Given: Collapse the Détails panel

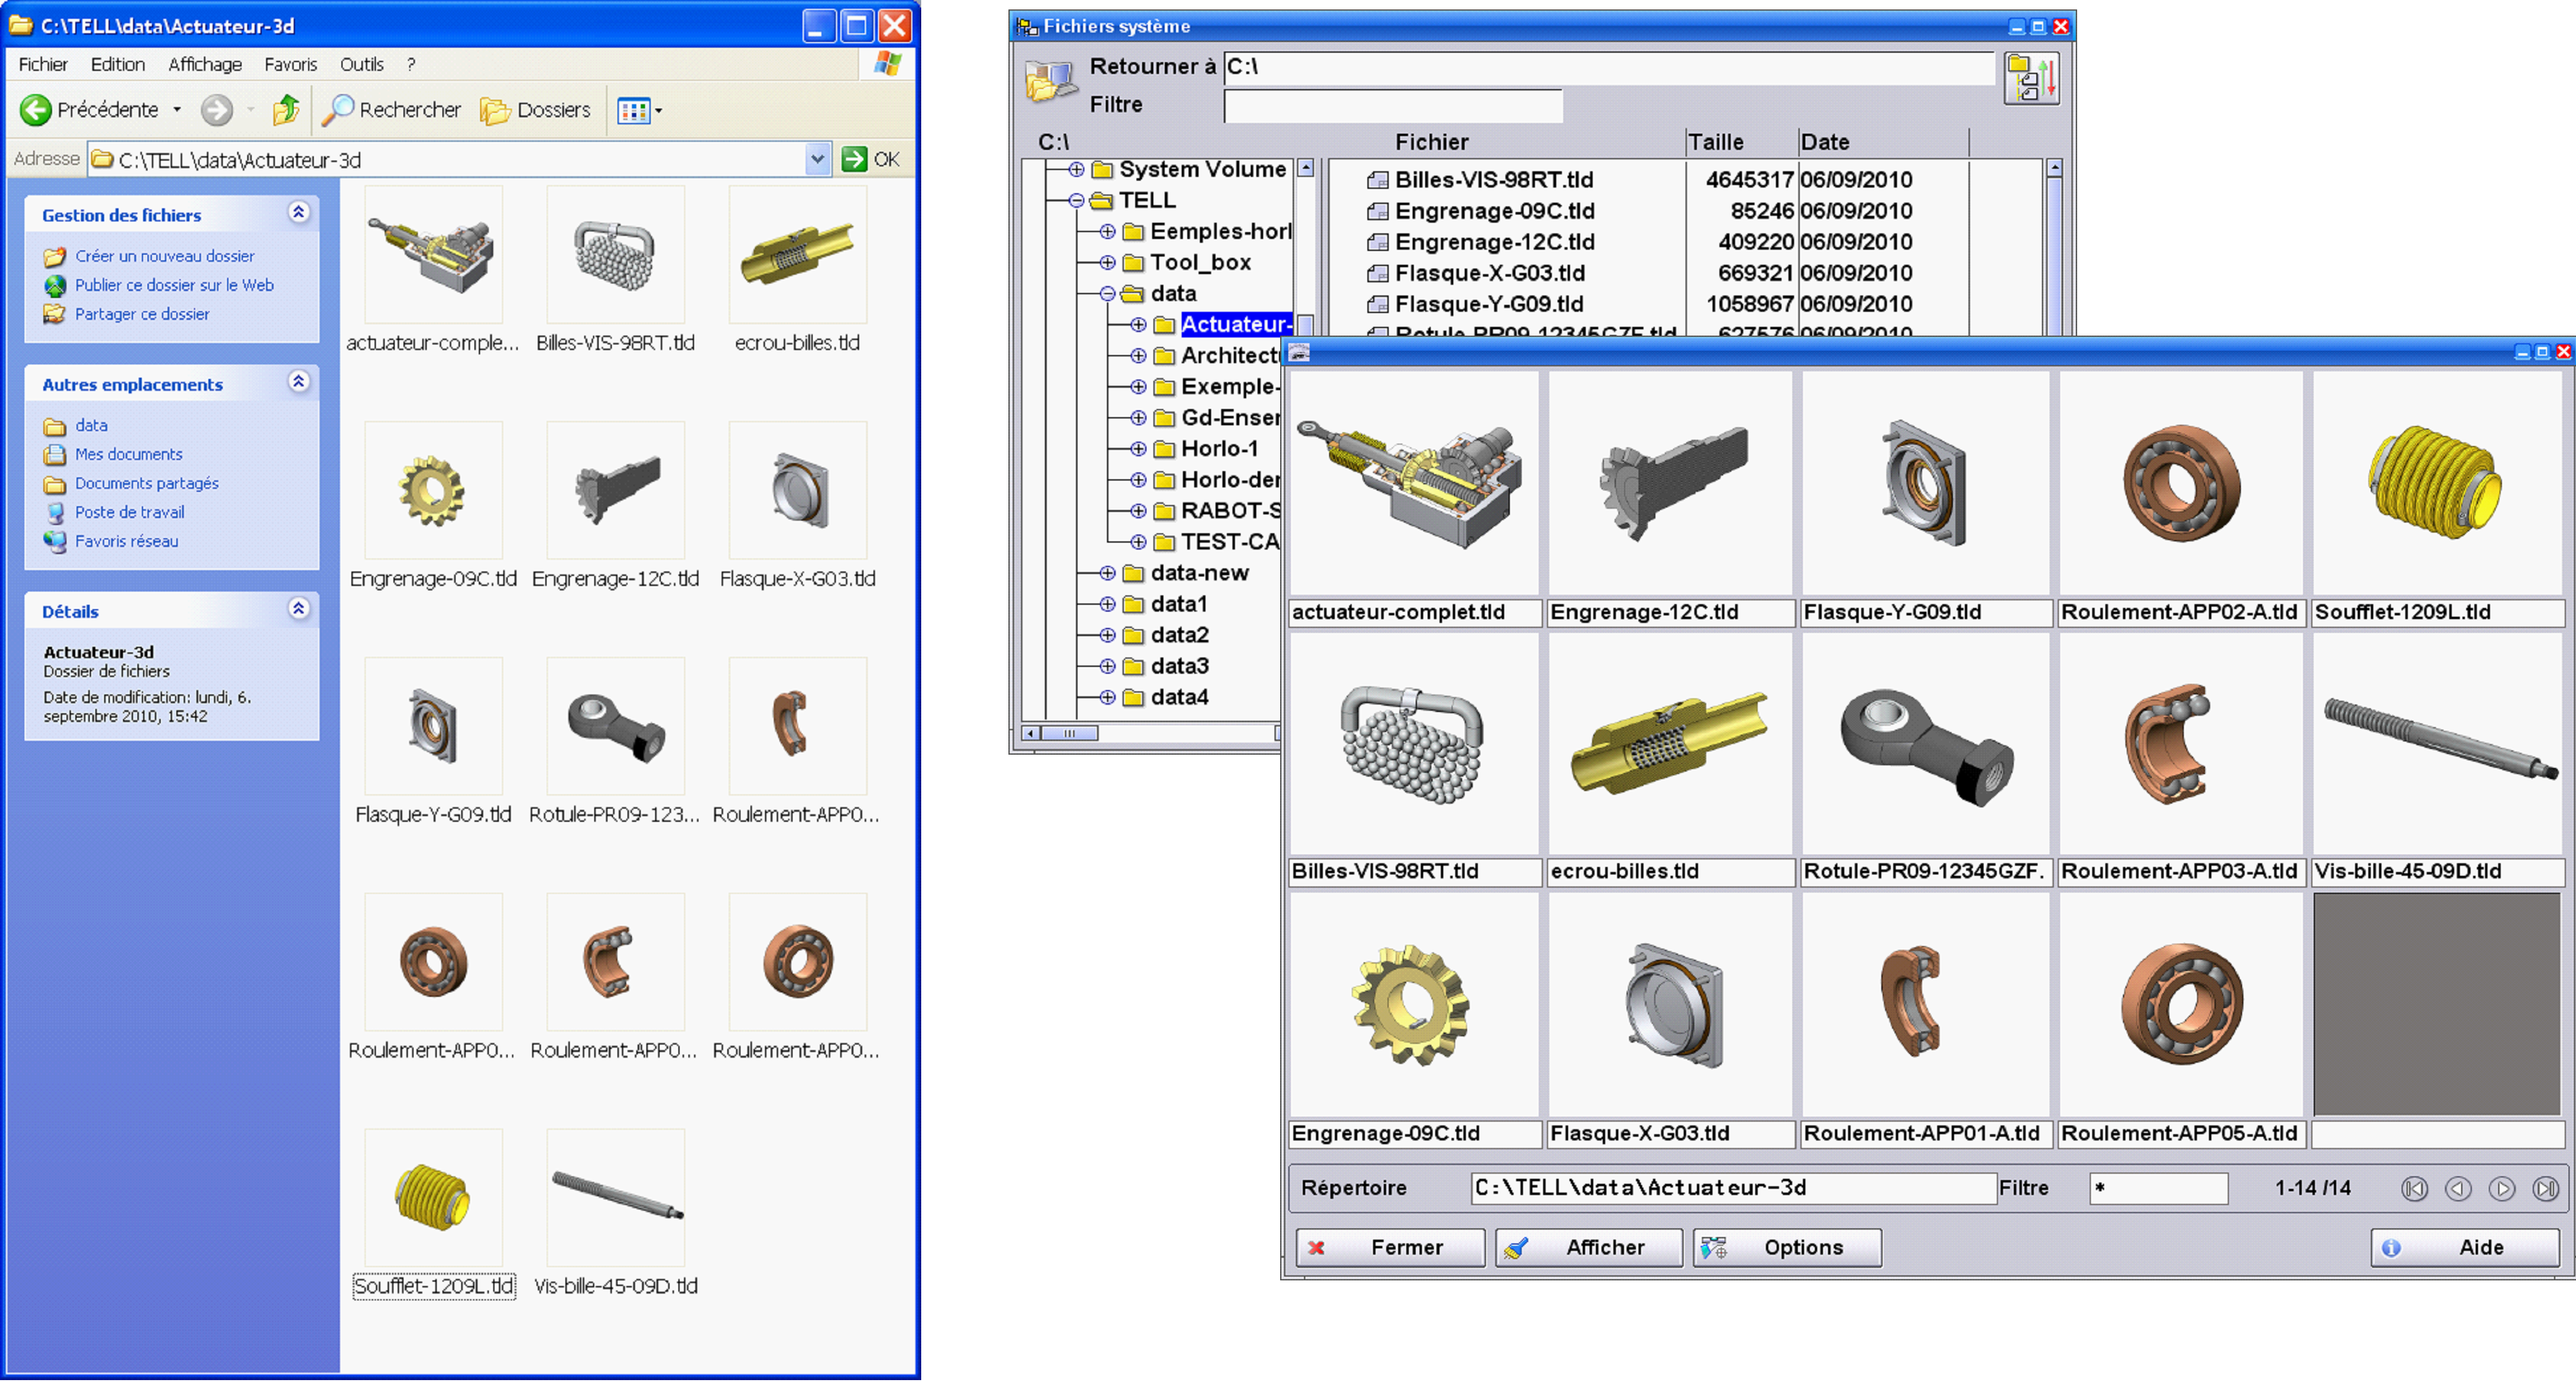Looking at the screenshot, I should tap(298, 609).
